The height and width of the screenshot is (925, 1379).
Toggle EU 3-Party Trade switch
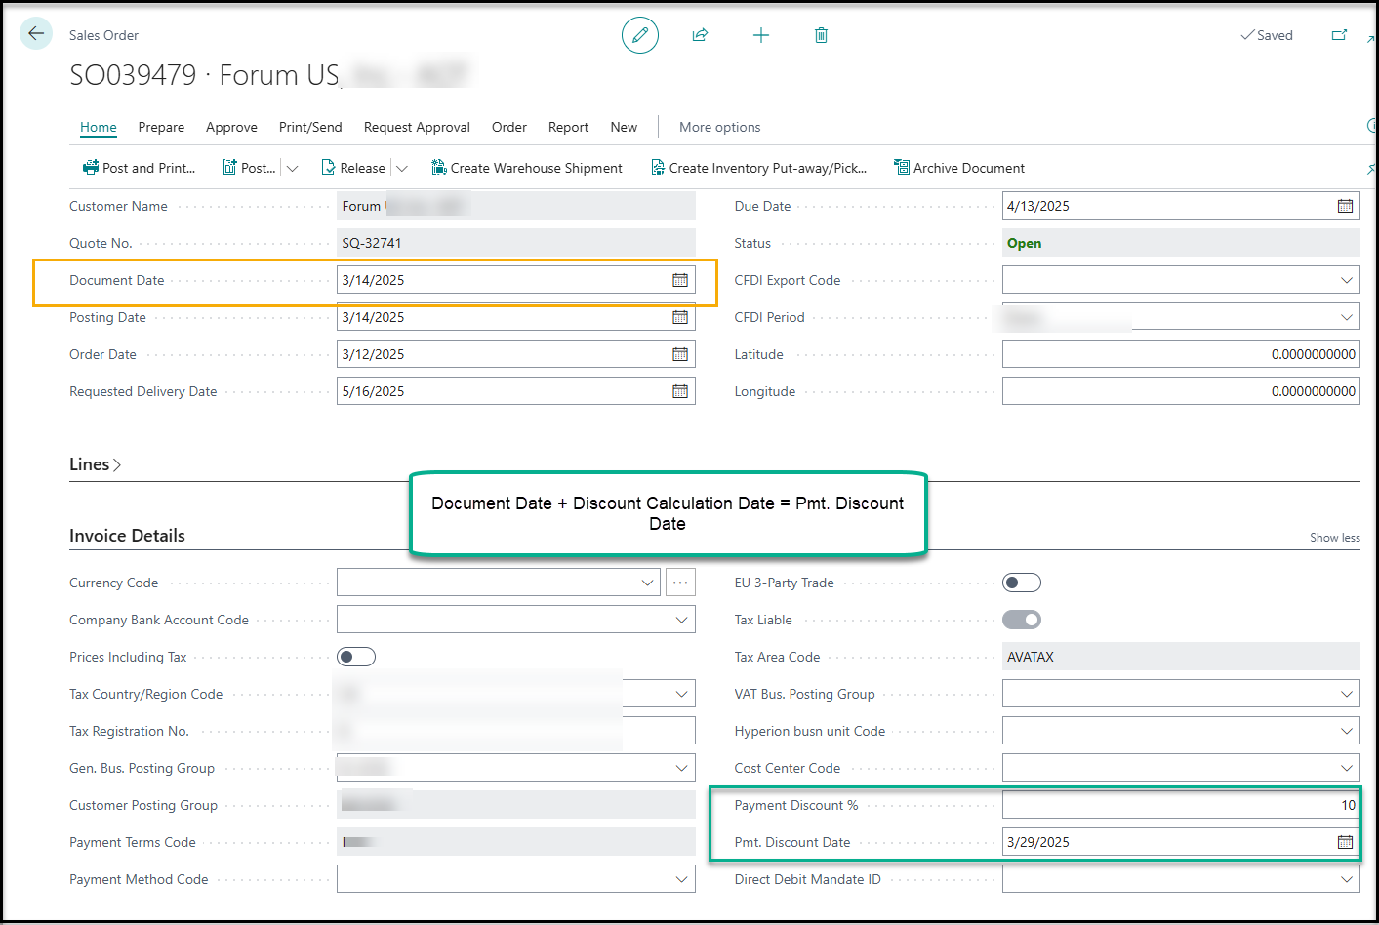click(x=1022, y=583)
